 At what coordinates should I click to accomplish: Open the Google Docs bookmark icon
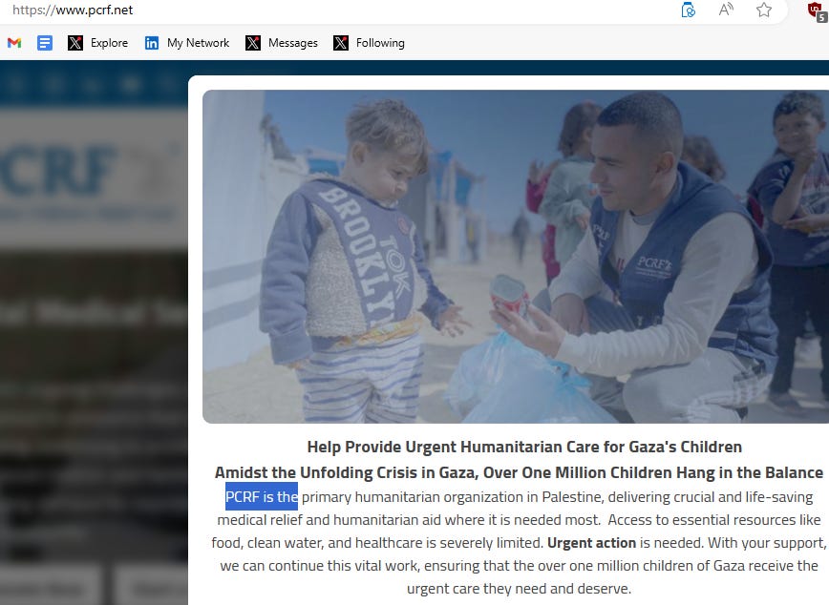click(x=45, y=43)
